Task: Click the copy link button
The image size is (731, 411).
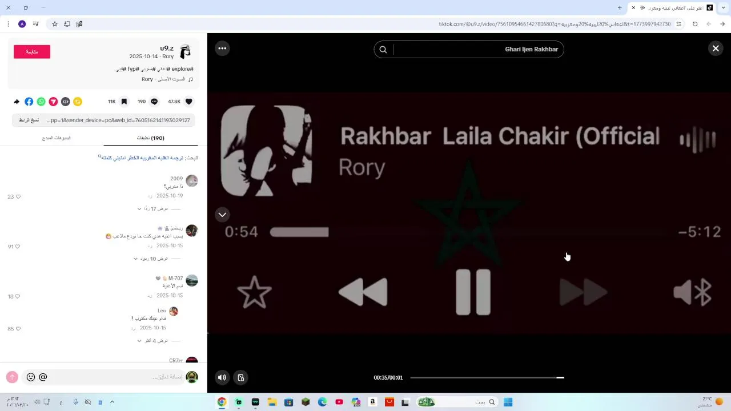Action: [29, 120]
